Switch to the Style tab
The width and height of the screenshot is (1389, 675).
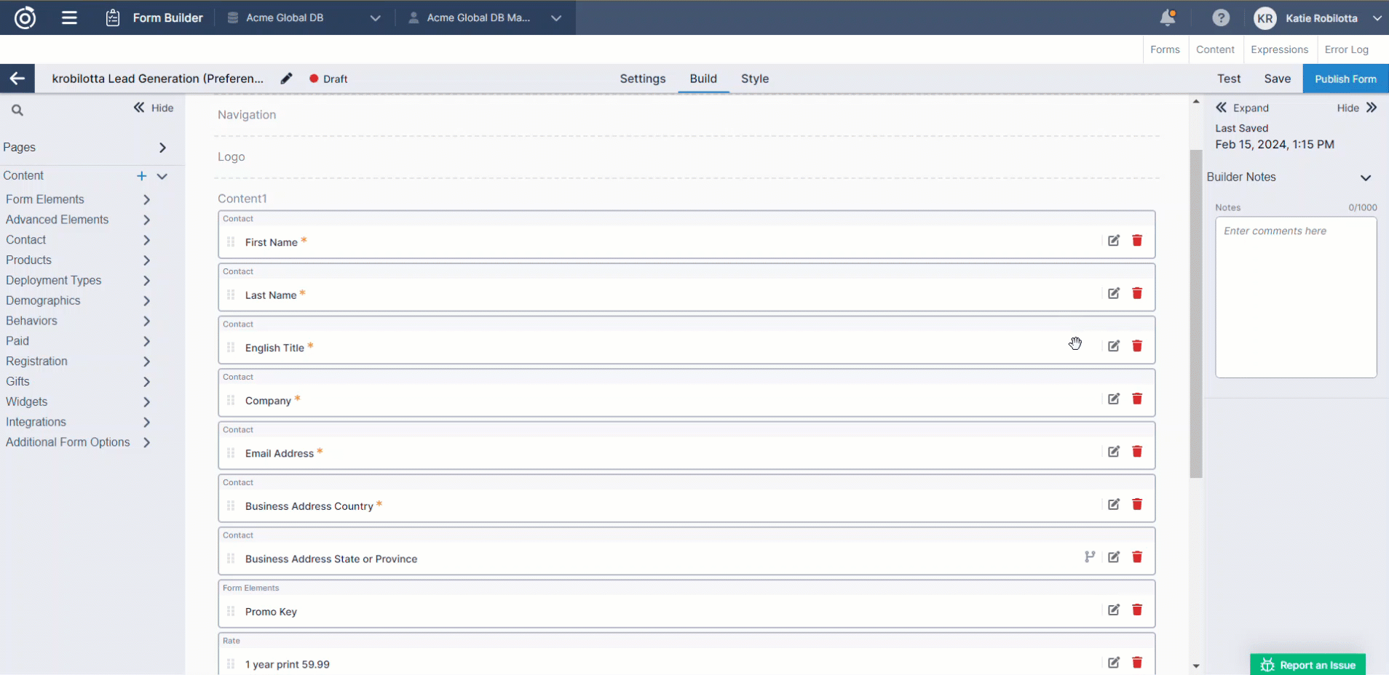click(754, 79)
